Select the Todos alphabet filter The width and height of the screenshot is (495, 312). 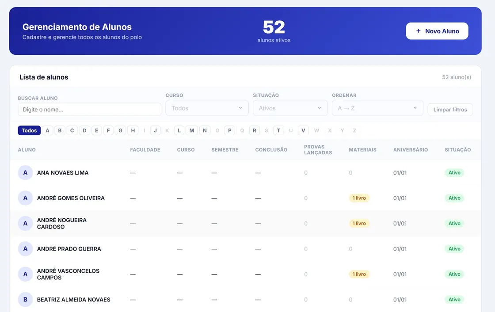(x=29, y=130)
